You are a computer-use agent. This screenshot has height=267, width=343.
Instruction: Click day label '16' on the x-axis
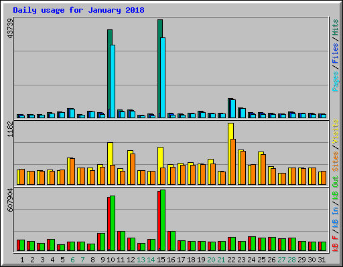(x=171, y=260)
